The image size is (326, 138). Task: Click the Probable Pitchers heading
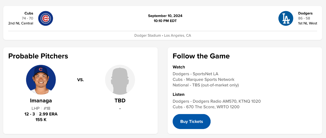click(38, 56)
